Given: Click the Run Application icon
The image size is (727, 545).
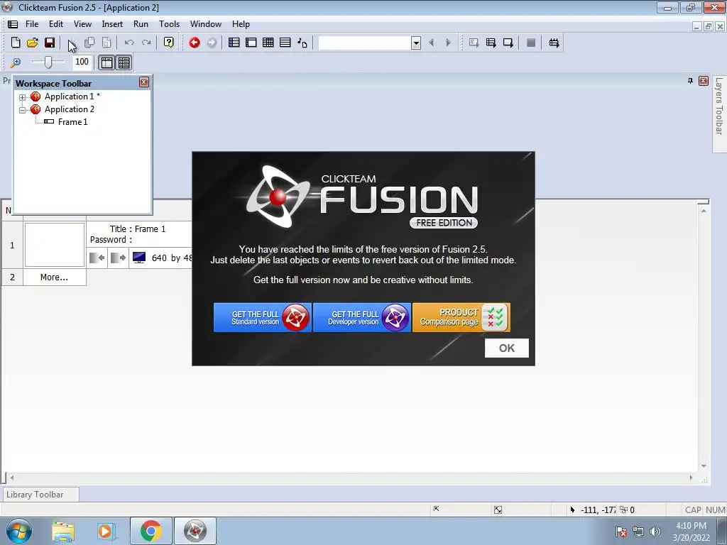Looking at the screenshot, I should (x=491, y=43).
